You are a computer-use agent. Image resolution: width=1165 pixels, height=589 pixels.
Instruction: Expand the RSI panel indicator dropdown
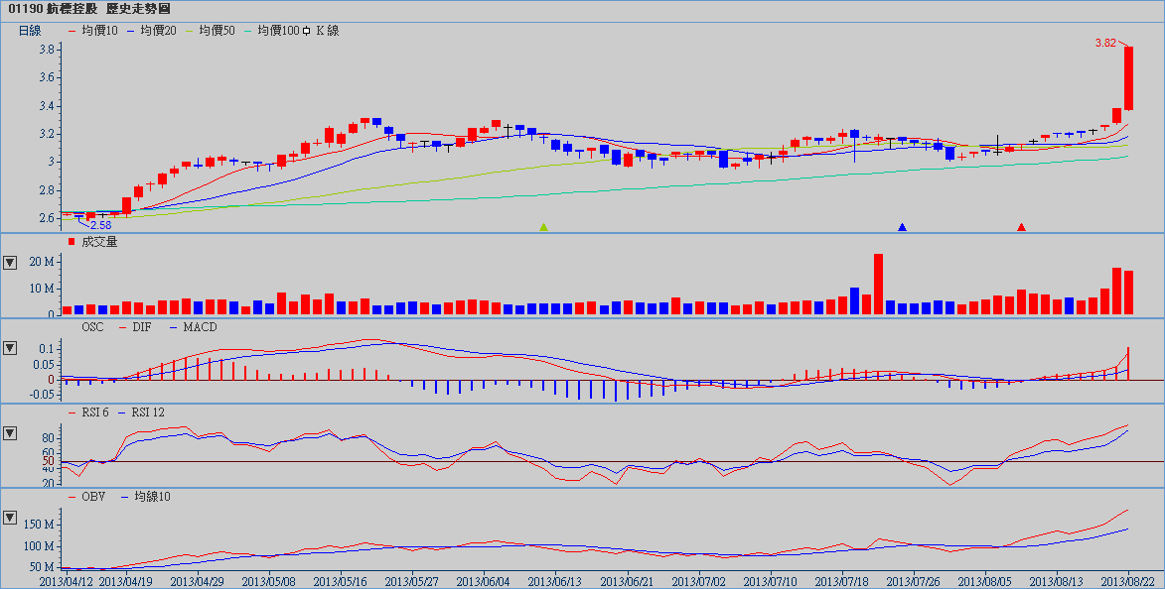pos(10,432)
